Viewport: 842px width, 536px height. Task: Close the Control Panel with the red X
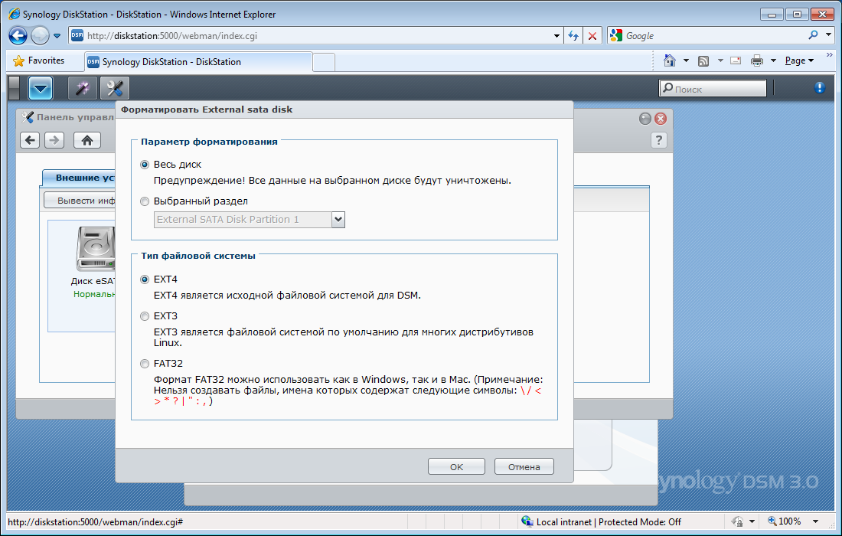[x=661, y=119]
